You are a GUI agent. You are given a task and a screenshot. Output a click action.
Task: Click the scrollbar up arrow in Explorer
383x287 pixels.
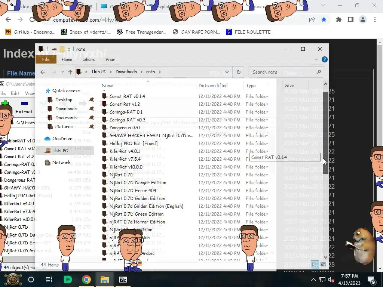(x=325, y=84)
